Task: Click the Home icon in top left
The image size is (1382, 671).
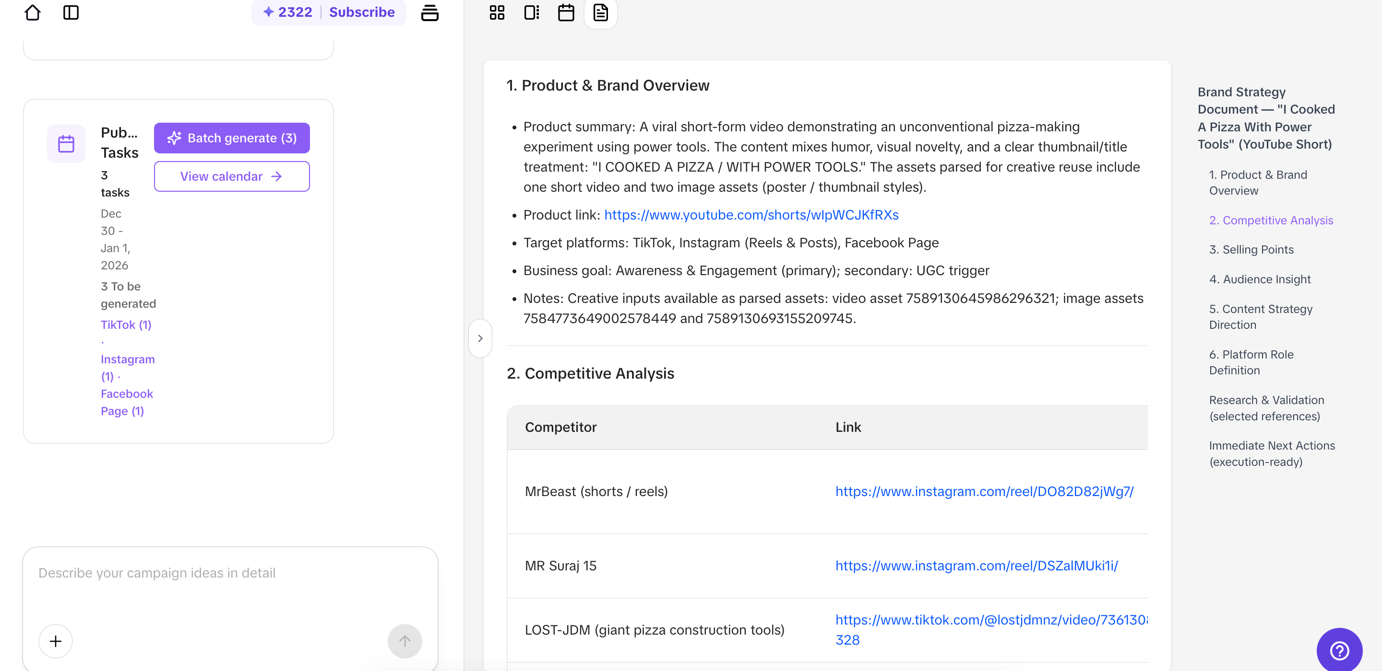Action: pos(33,12)
